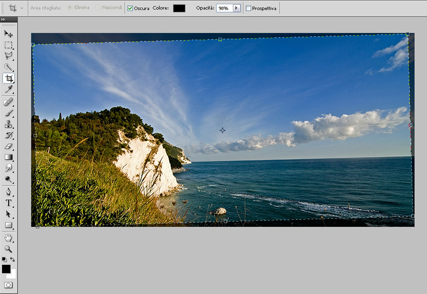
Task: Select the Zoom magnifier tool
Action: point(9,249)
